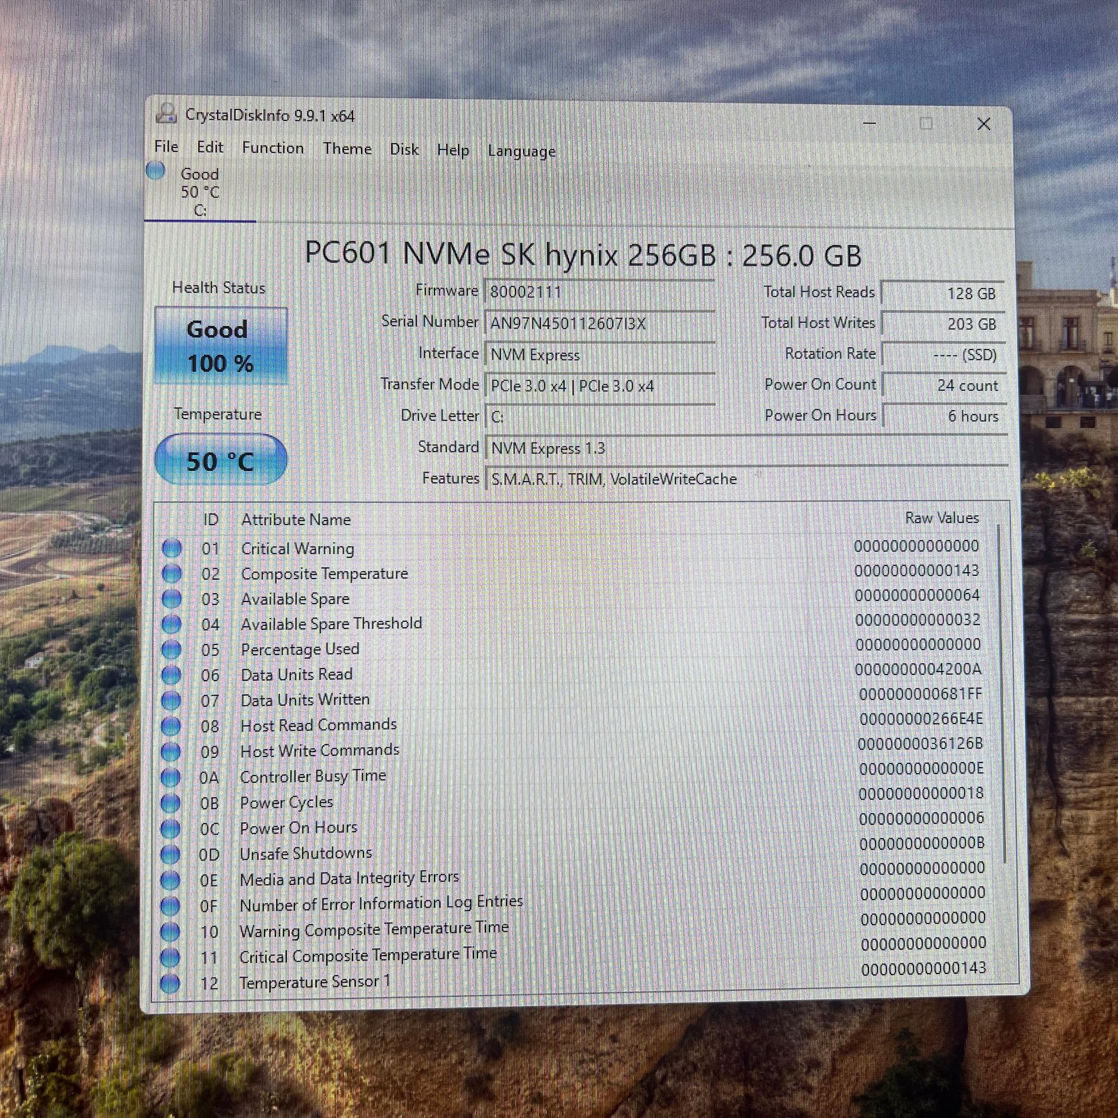Click the Good 100 % health status button
1118x1118 pixels.
point(221,346)
